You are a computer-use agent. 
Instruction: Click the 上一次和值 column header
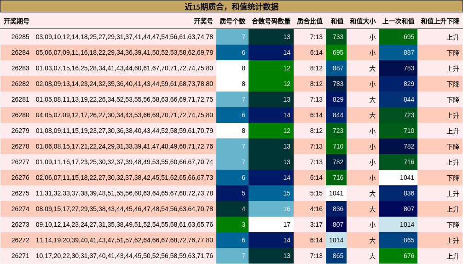click(x=398, y=21)
